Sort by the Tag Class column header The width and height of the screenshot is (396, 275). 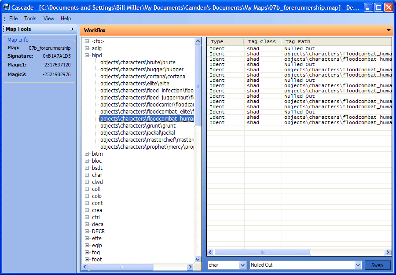263,42
